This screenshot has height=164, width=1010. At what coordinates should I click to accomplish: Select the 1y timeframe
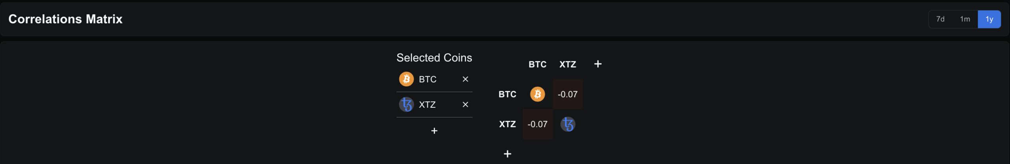(989, 19)
